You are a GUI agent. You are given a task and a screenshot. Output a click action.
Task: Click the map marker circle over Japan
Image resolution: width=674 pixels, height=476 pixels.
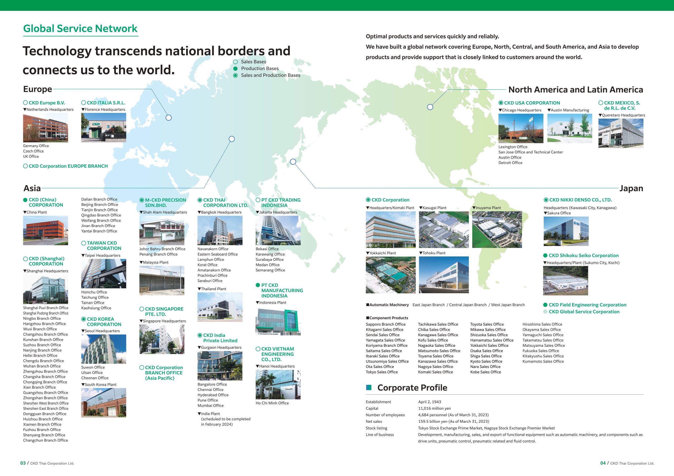point(293,161)
